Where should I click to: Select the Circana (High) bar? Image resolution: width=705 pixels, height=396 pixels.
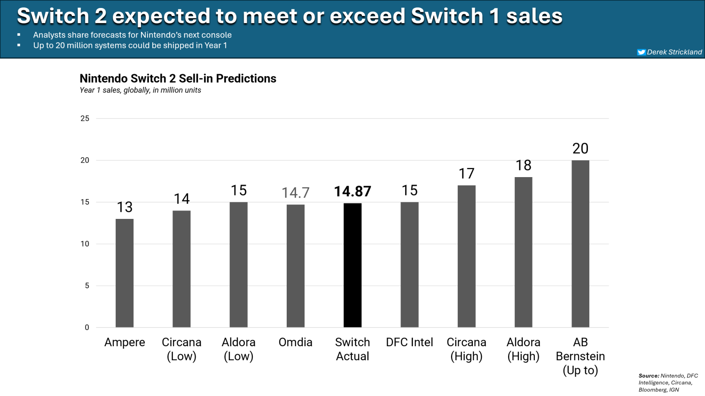466,256
